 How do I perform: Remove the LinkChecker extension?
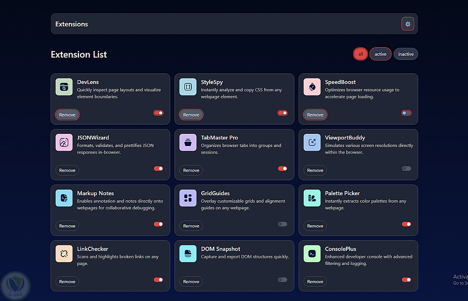tap(67, 281)
